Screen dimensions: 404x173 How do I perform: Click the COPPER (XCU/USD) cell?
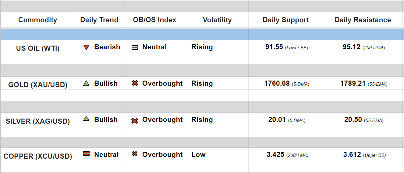click(x=38, y=156)
